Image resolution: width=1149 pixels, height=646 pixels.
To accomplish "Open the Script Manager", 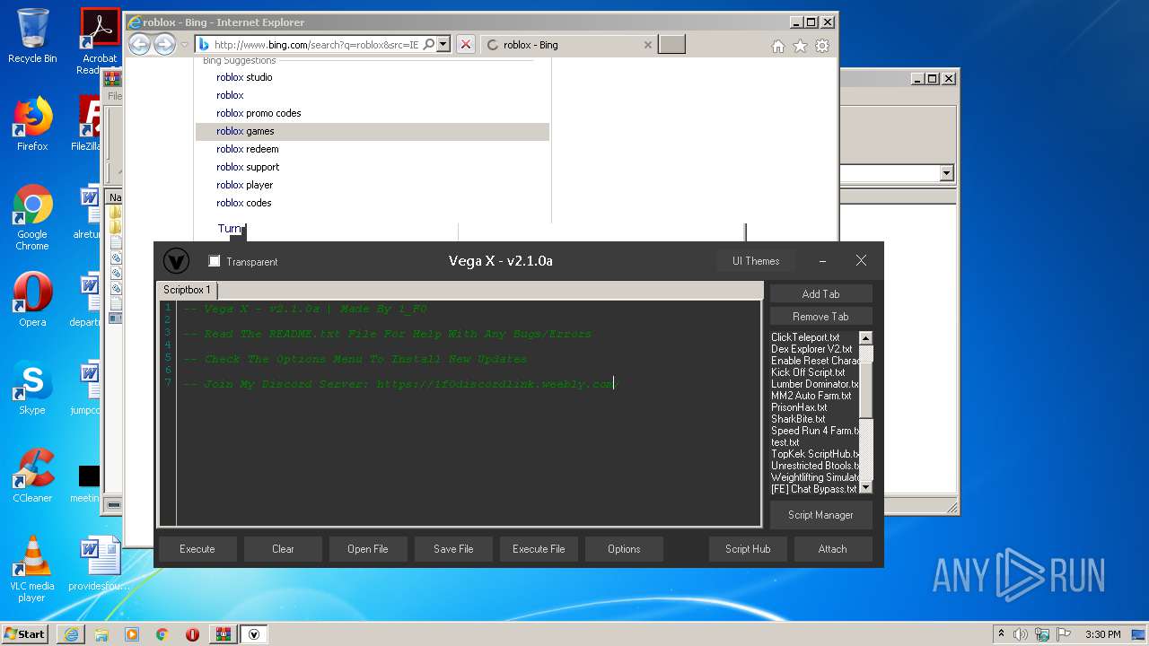I will [x=820, y=515].
